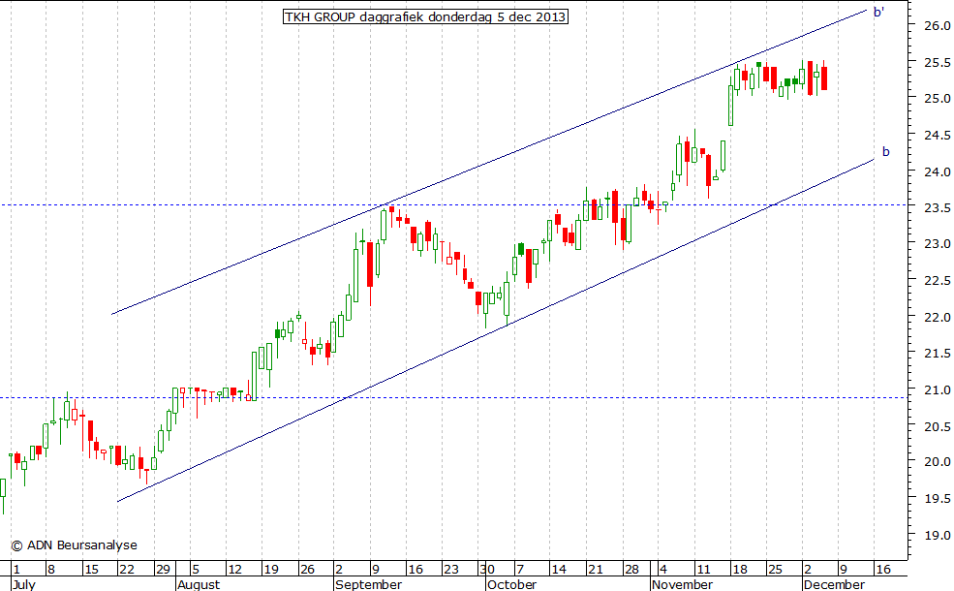The image size is (954, 591).
Task: Click the b' upper channel line label
Action: point(879,12)
